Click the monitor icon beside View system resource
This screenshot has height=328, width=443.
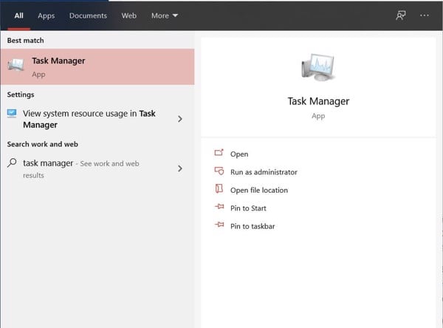coord(12,113)
